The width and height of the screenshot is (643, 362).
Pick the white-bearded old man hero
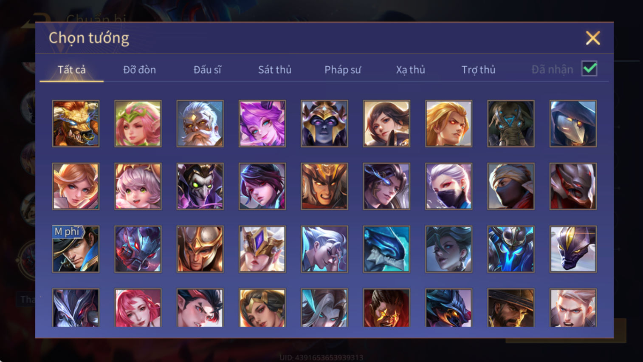point(200,124)
